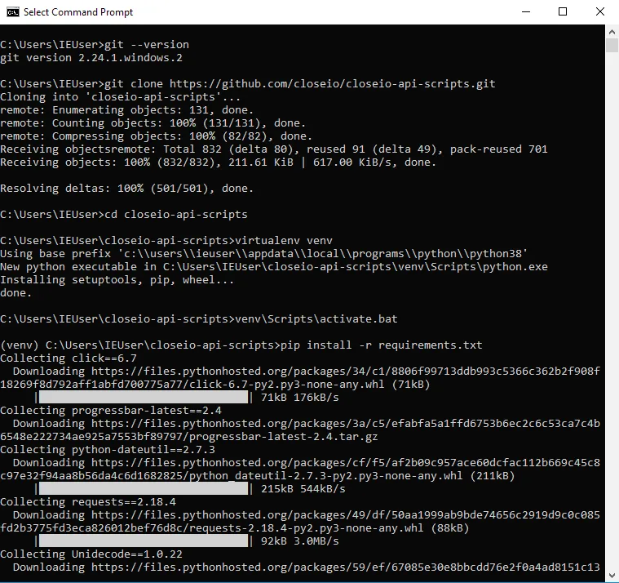Click the 'cd closeio-api-scripts' command line
This screenshot has width=619, height=583.
124,214
